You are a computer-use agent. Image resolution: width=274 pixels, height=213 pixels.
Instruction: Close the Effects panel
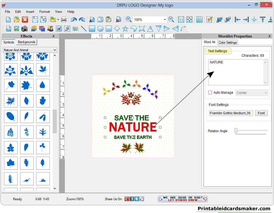54,36
